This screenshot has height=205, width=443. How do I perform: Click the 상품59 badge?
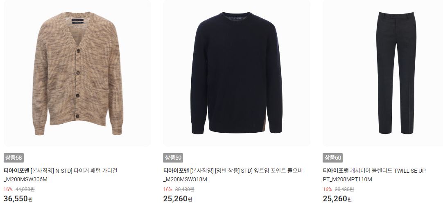(x=173, y=158)
